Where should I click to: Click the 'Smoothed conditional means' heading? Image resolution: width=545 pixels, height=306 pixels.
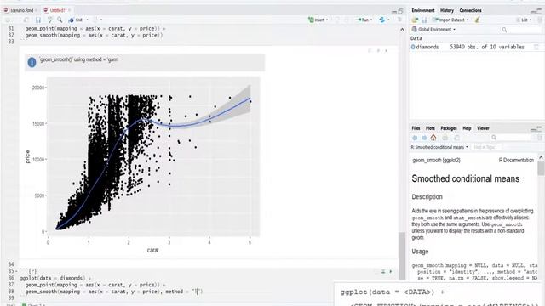(466, 178)
